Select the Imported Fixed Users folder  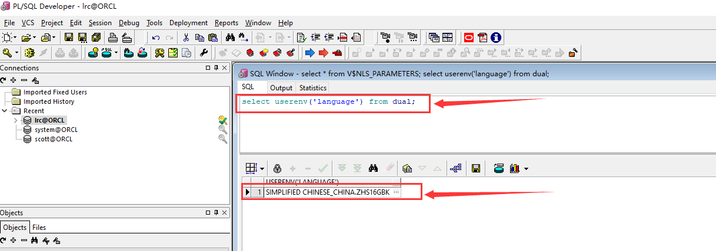(55, 92)
